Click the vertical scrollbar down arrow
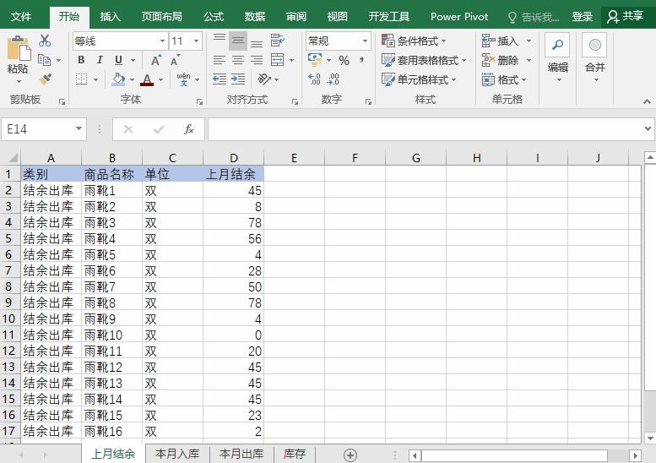Image resolution: width=656 pixels, height=463 pixels. point(650,438)
